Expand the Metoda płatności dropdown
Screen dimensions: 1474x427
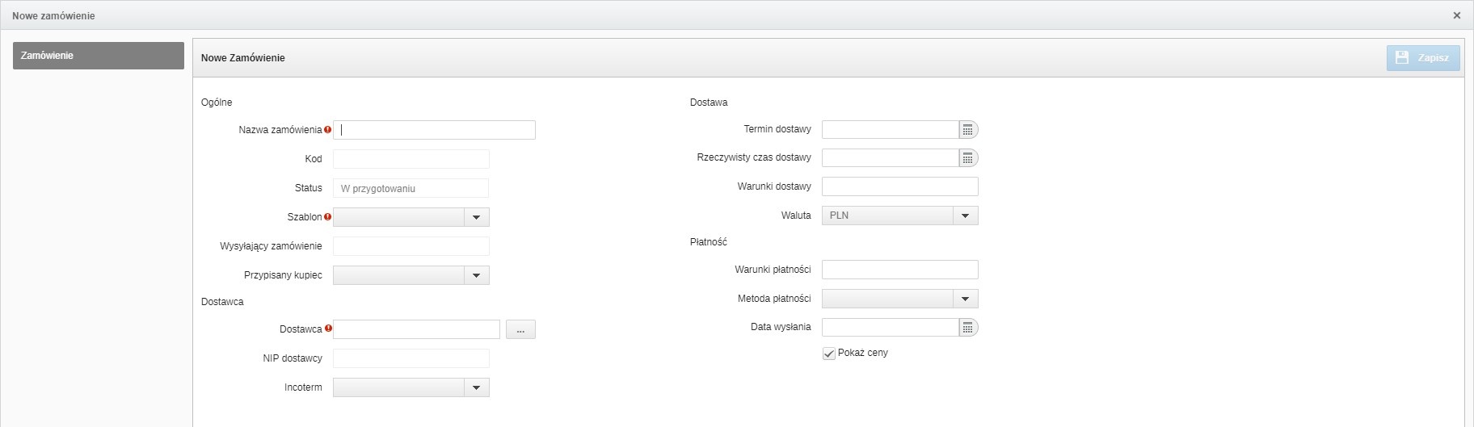point(965,299)
